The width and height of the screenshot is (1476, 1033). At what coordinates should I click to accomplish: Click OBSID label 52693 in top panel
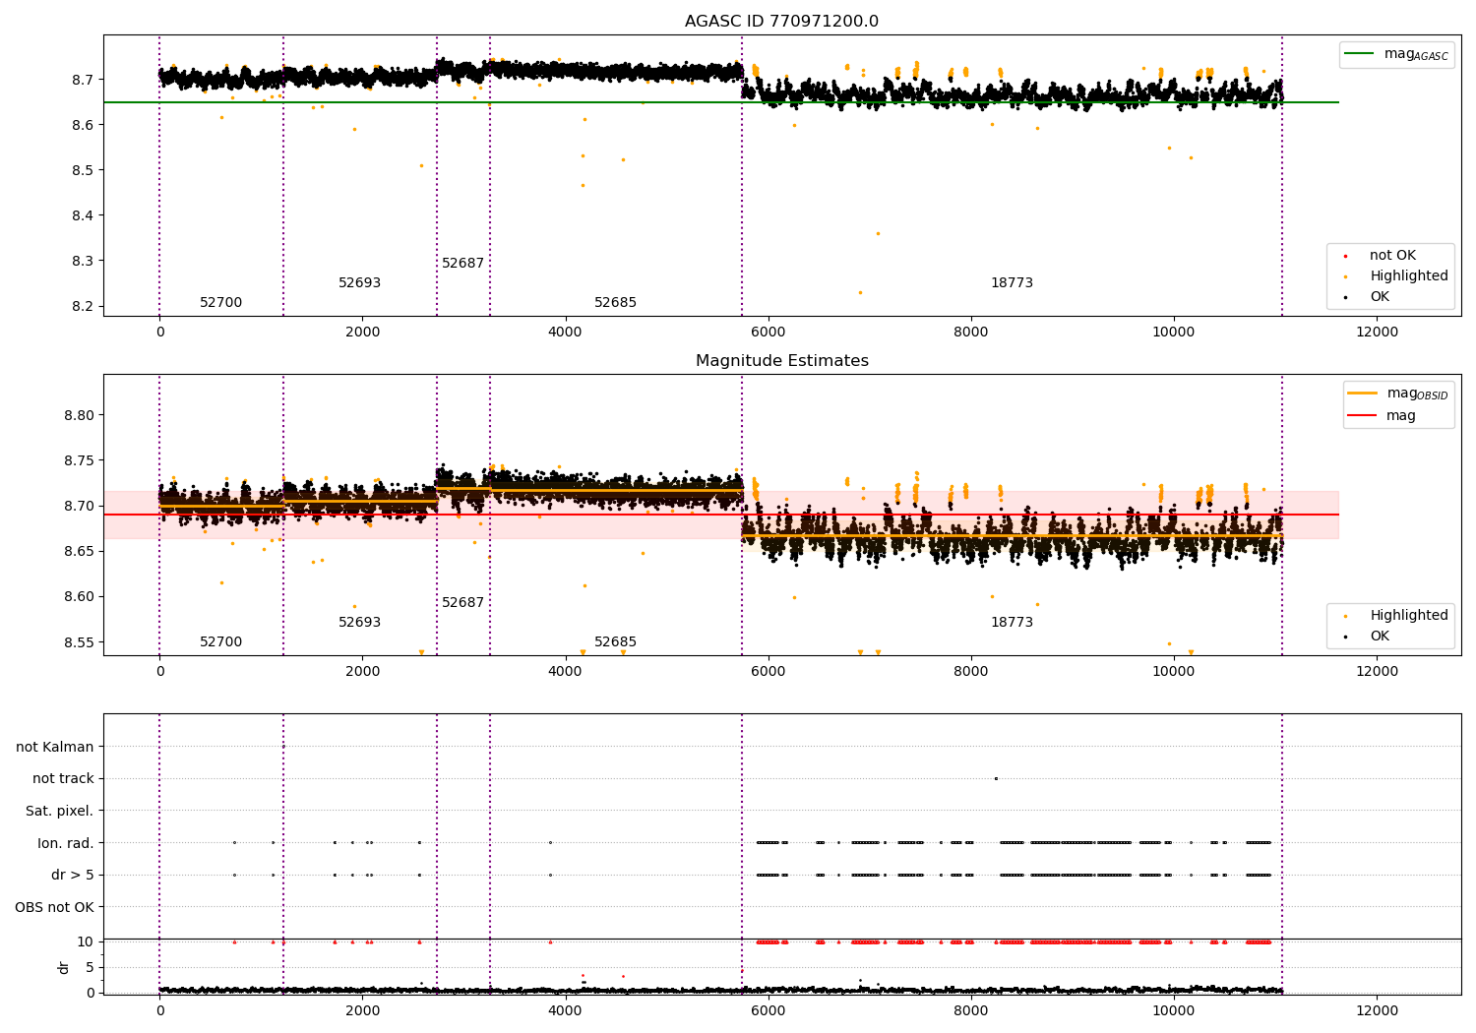(x=359, y=283)
